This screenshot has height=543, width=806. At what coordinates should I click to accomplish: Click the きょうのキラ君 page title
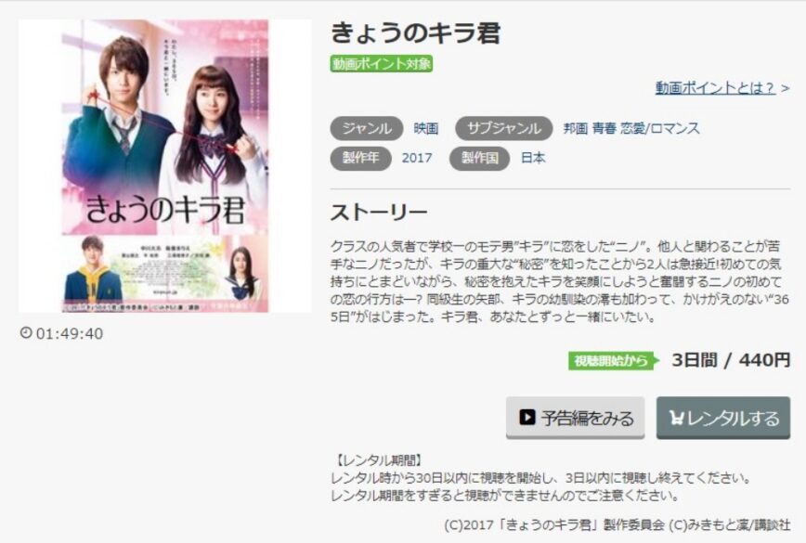[415, 32]
